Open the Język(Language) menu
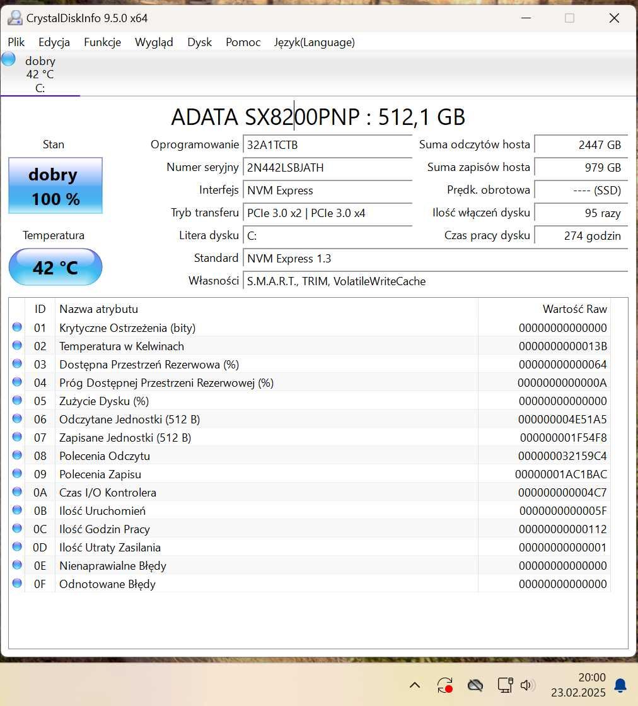The width and height of the screenshot is (638, 706). [x=314, y=42]
